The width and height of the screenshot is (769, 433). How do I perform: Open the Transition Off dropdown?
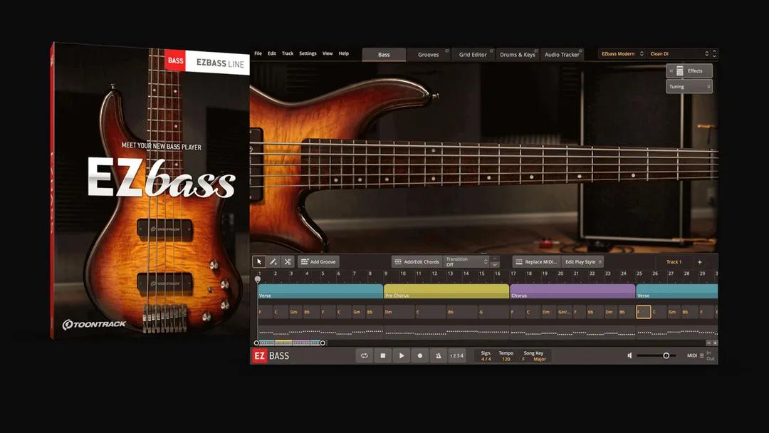pos(466,262)
